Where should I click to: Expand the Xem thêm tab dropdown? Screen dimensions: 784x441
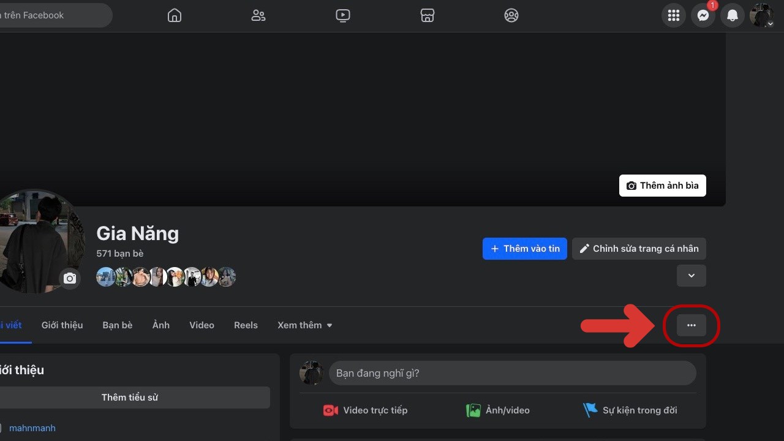click(305, 325)
